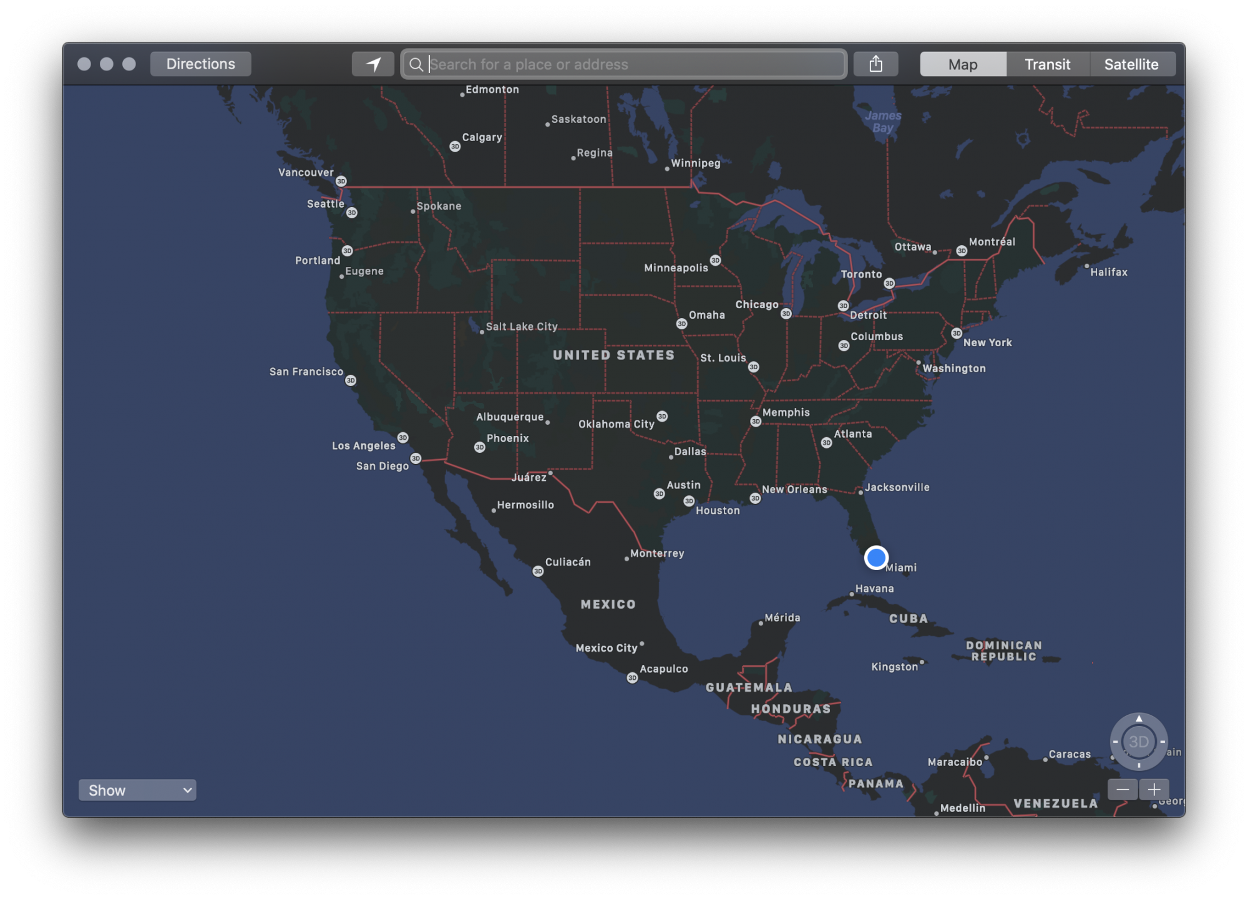Viewport: 1248px width, 900px height.
Task: Zoom out with the minus button
Action: (x=1123, y=790)
